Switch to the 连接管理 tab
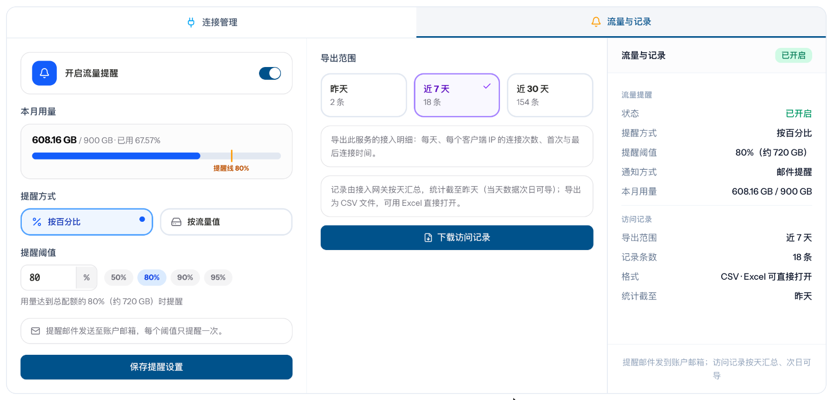834x400 pixels. pos(212,22)
